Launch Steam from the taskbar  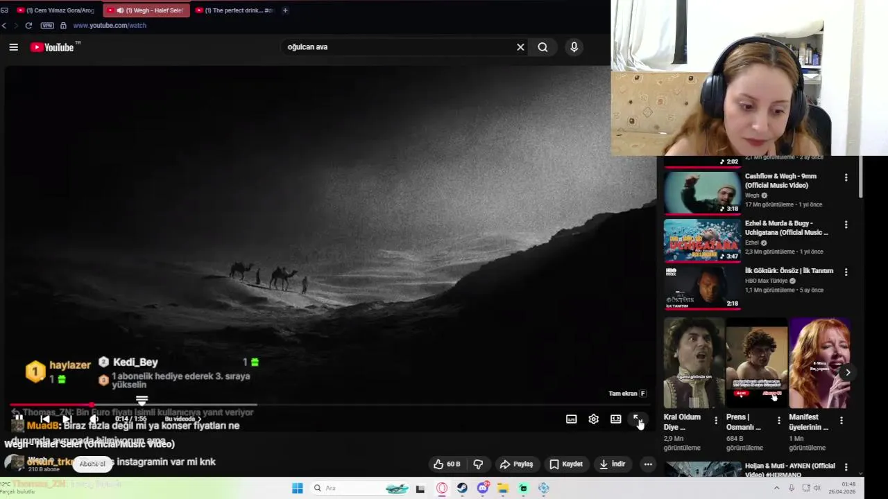click(462, 488)
